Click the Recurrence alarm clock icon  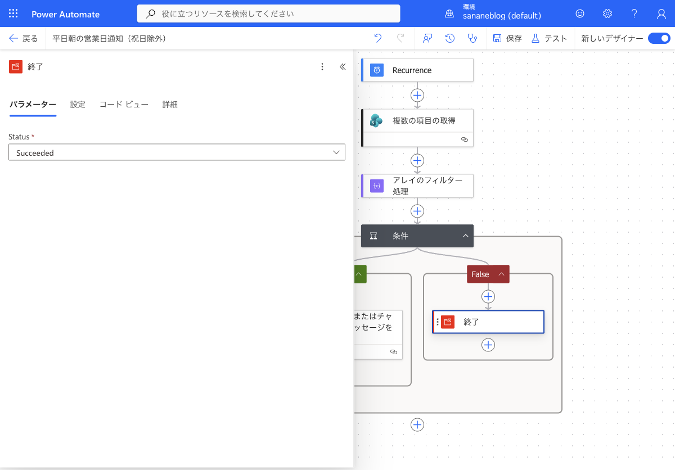coord(377,70)
